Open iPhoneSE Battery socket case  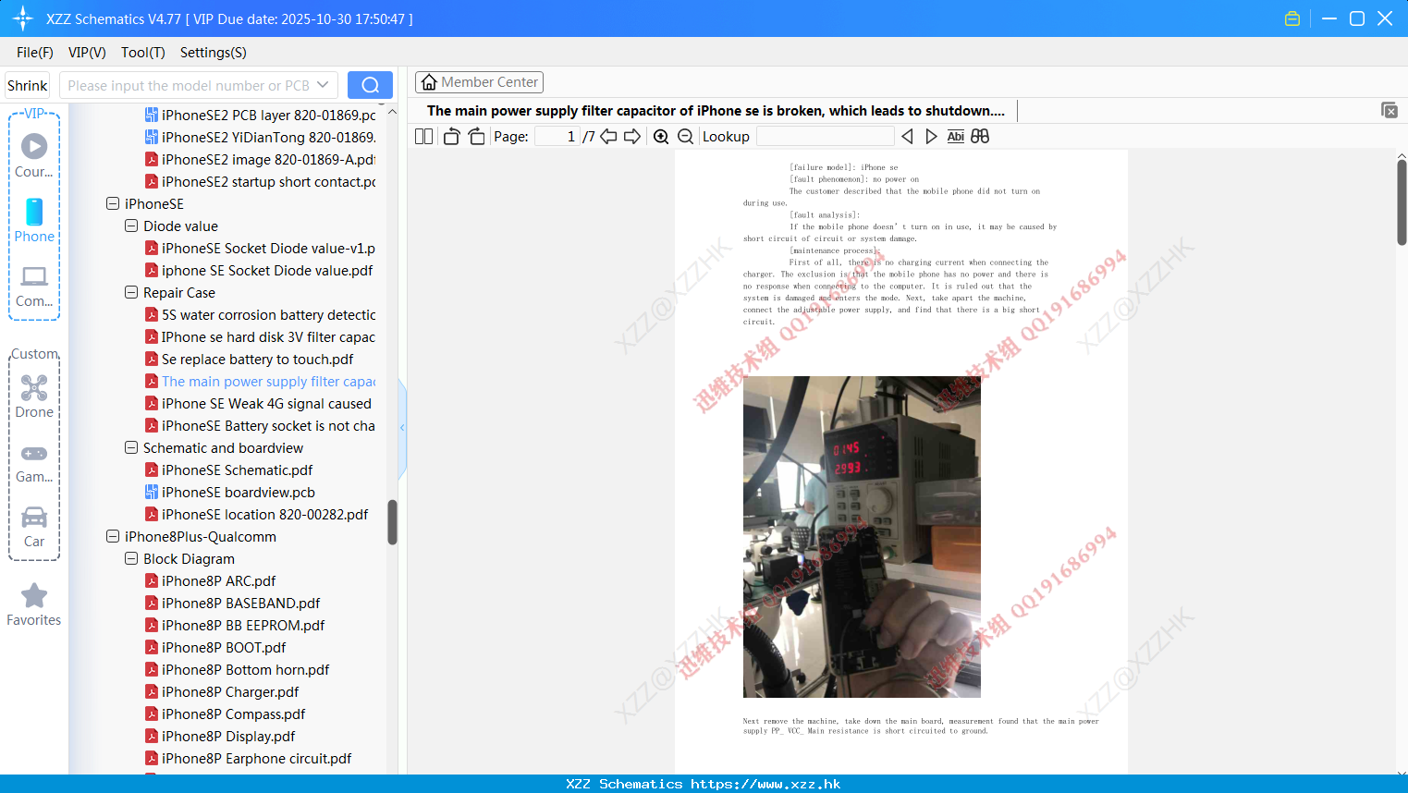[261, 425]
